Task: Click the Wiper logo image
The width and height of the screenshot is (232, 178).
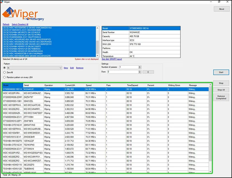Action: point(23,14)
